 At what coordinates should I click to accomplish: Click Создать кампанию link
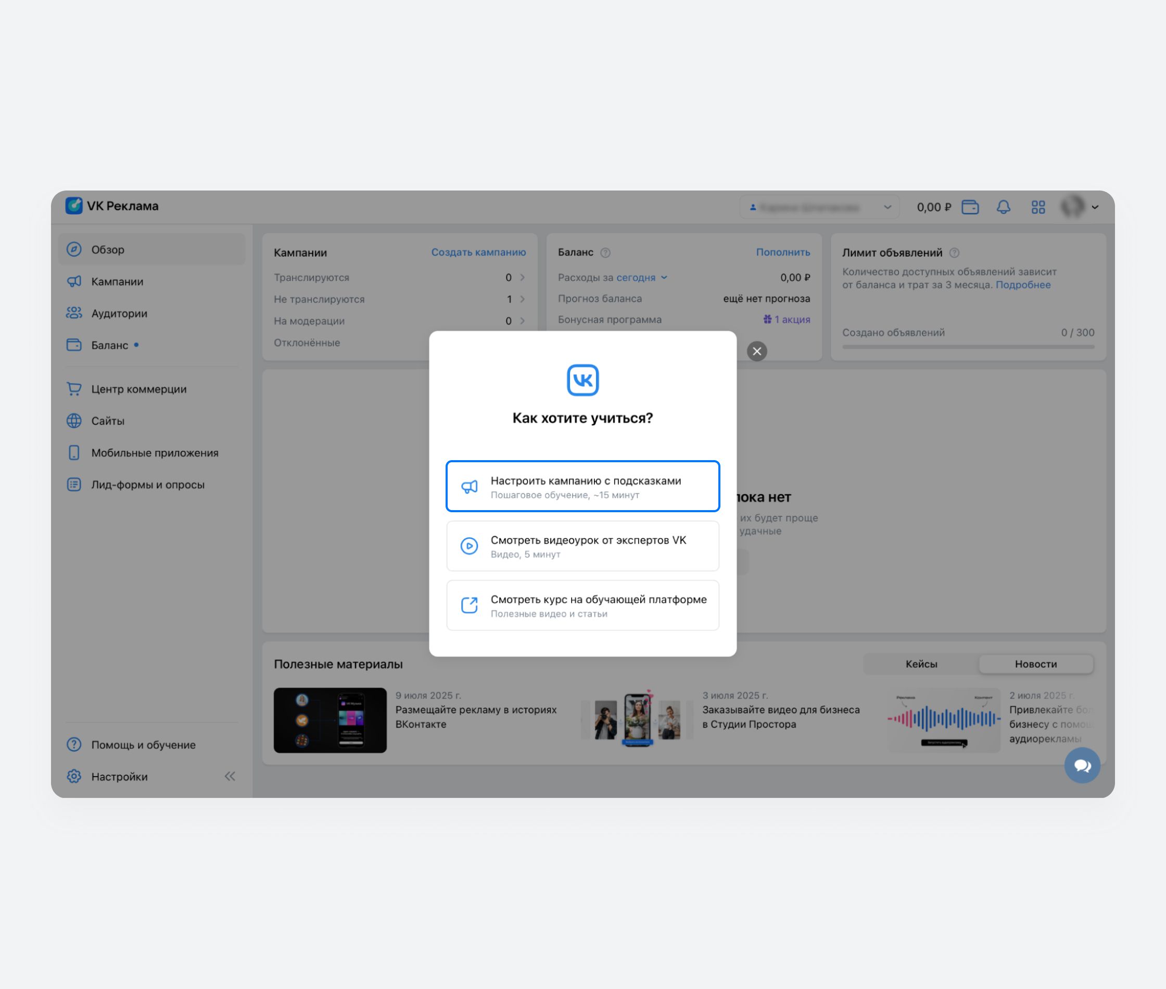(478, 252)
